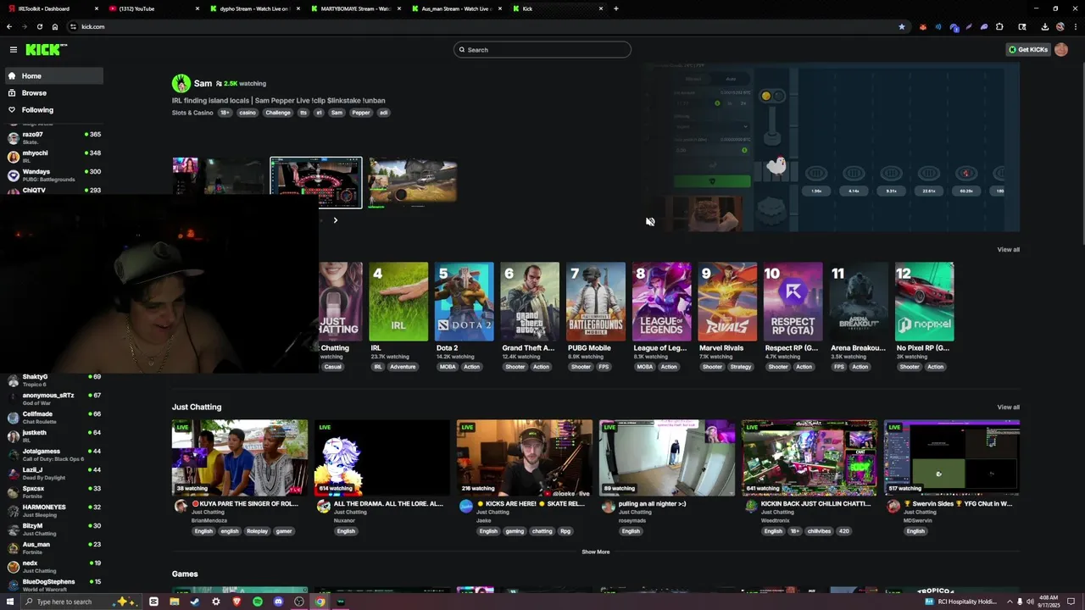The width and height of the screenshot is (1085, 610).
Task: Bookmark this page with star icon
Action: click(901, 26)
